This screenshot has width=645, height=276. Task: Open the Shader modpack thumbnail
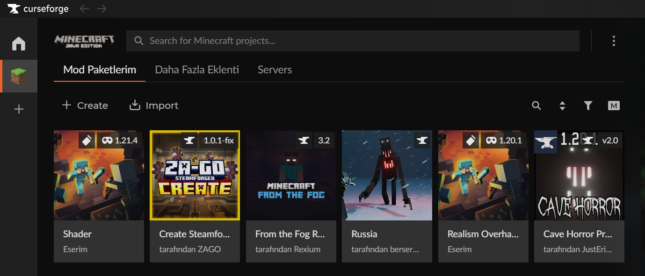(99, 175)
